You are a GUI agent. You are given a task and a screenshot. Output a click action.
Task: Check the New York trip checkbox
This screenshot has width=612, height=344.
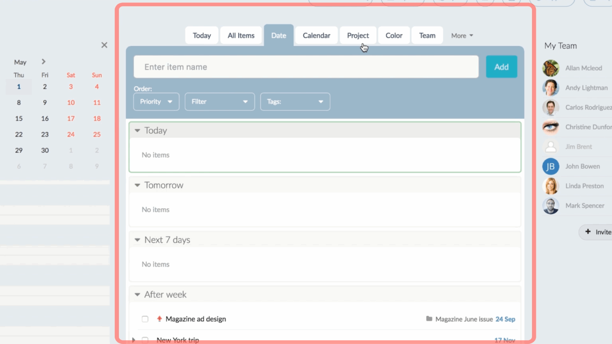pos(145,340)
